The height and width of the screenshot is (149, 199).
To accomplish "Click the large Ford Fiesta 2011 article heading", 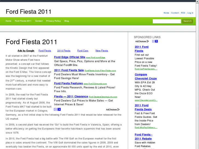I will pos(31,42).
